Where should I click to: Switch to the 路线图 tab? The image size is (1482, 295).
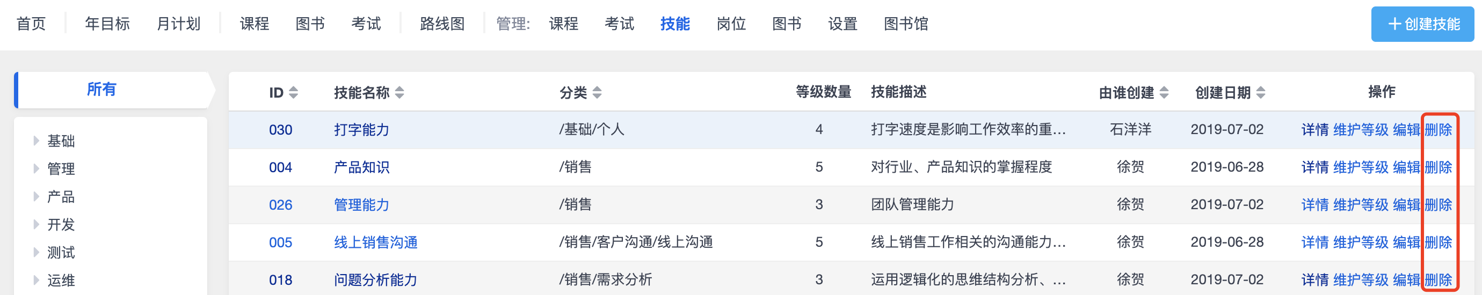(442, 24)
